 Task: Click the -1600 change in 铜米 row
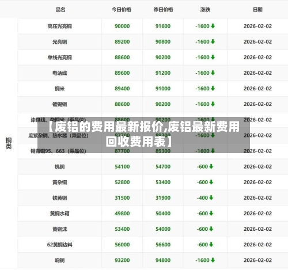(x=205, y=89)
